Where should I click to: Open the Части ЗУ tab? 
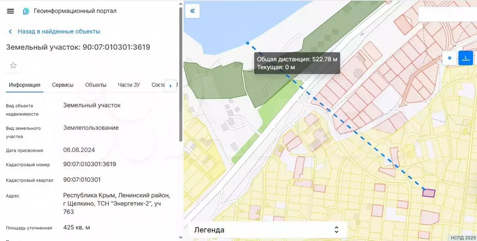(129, 85)
